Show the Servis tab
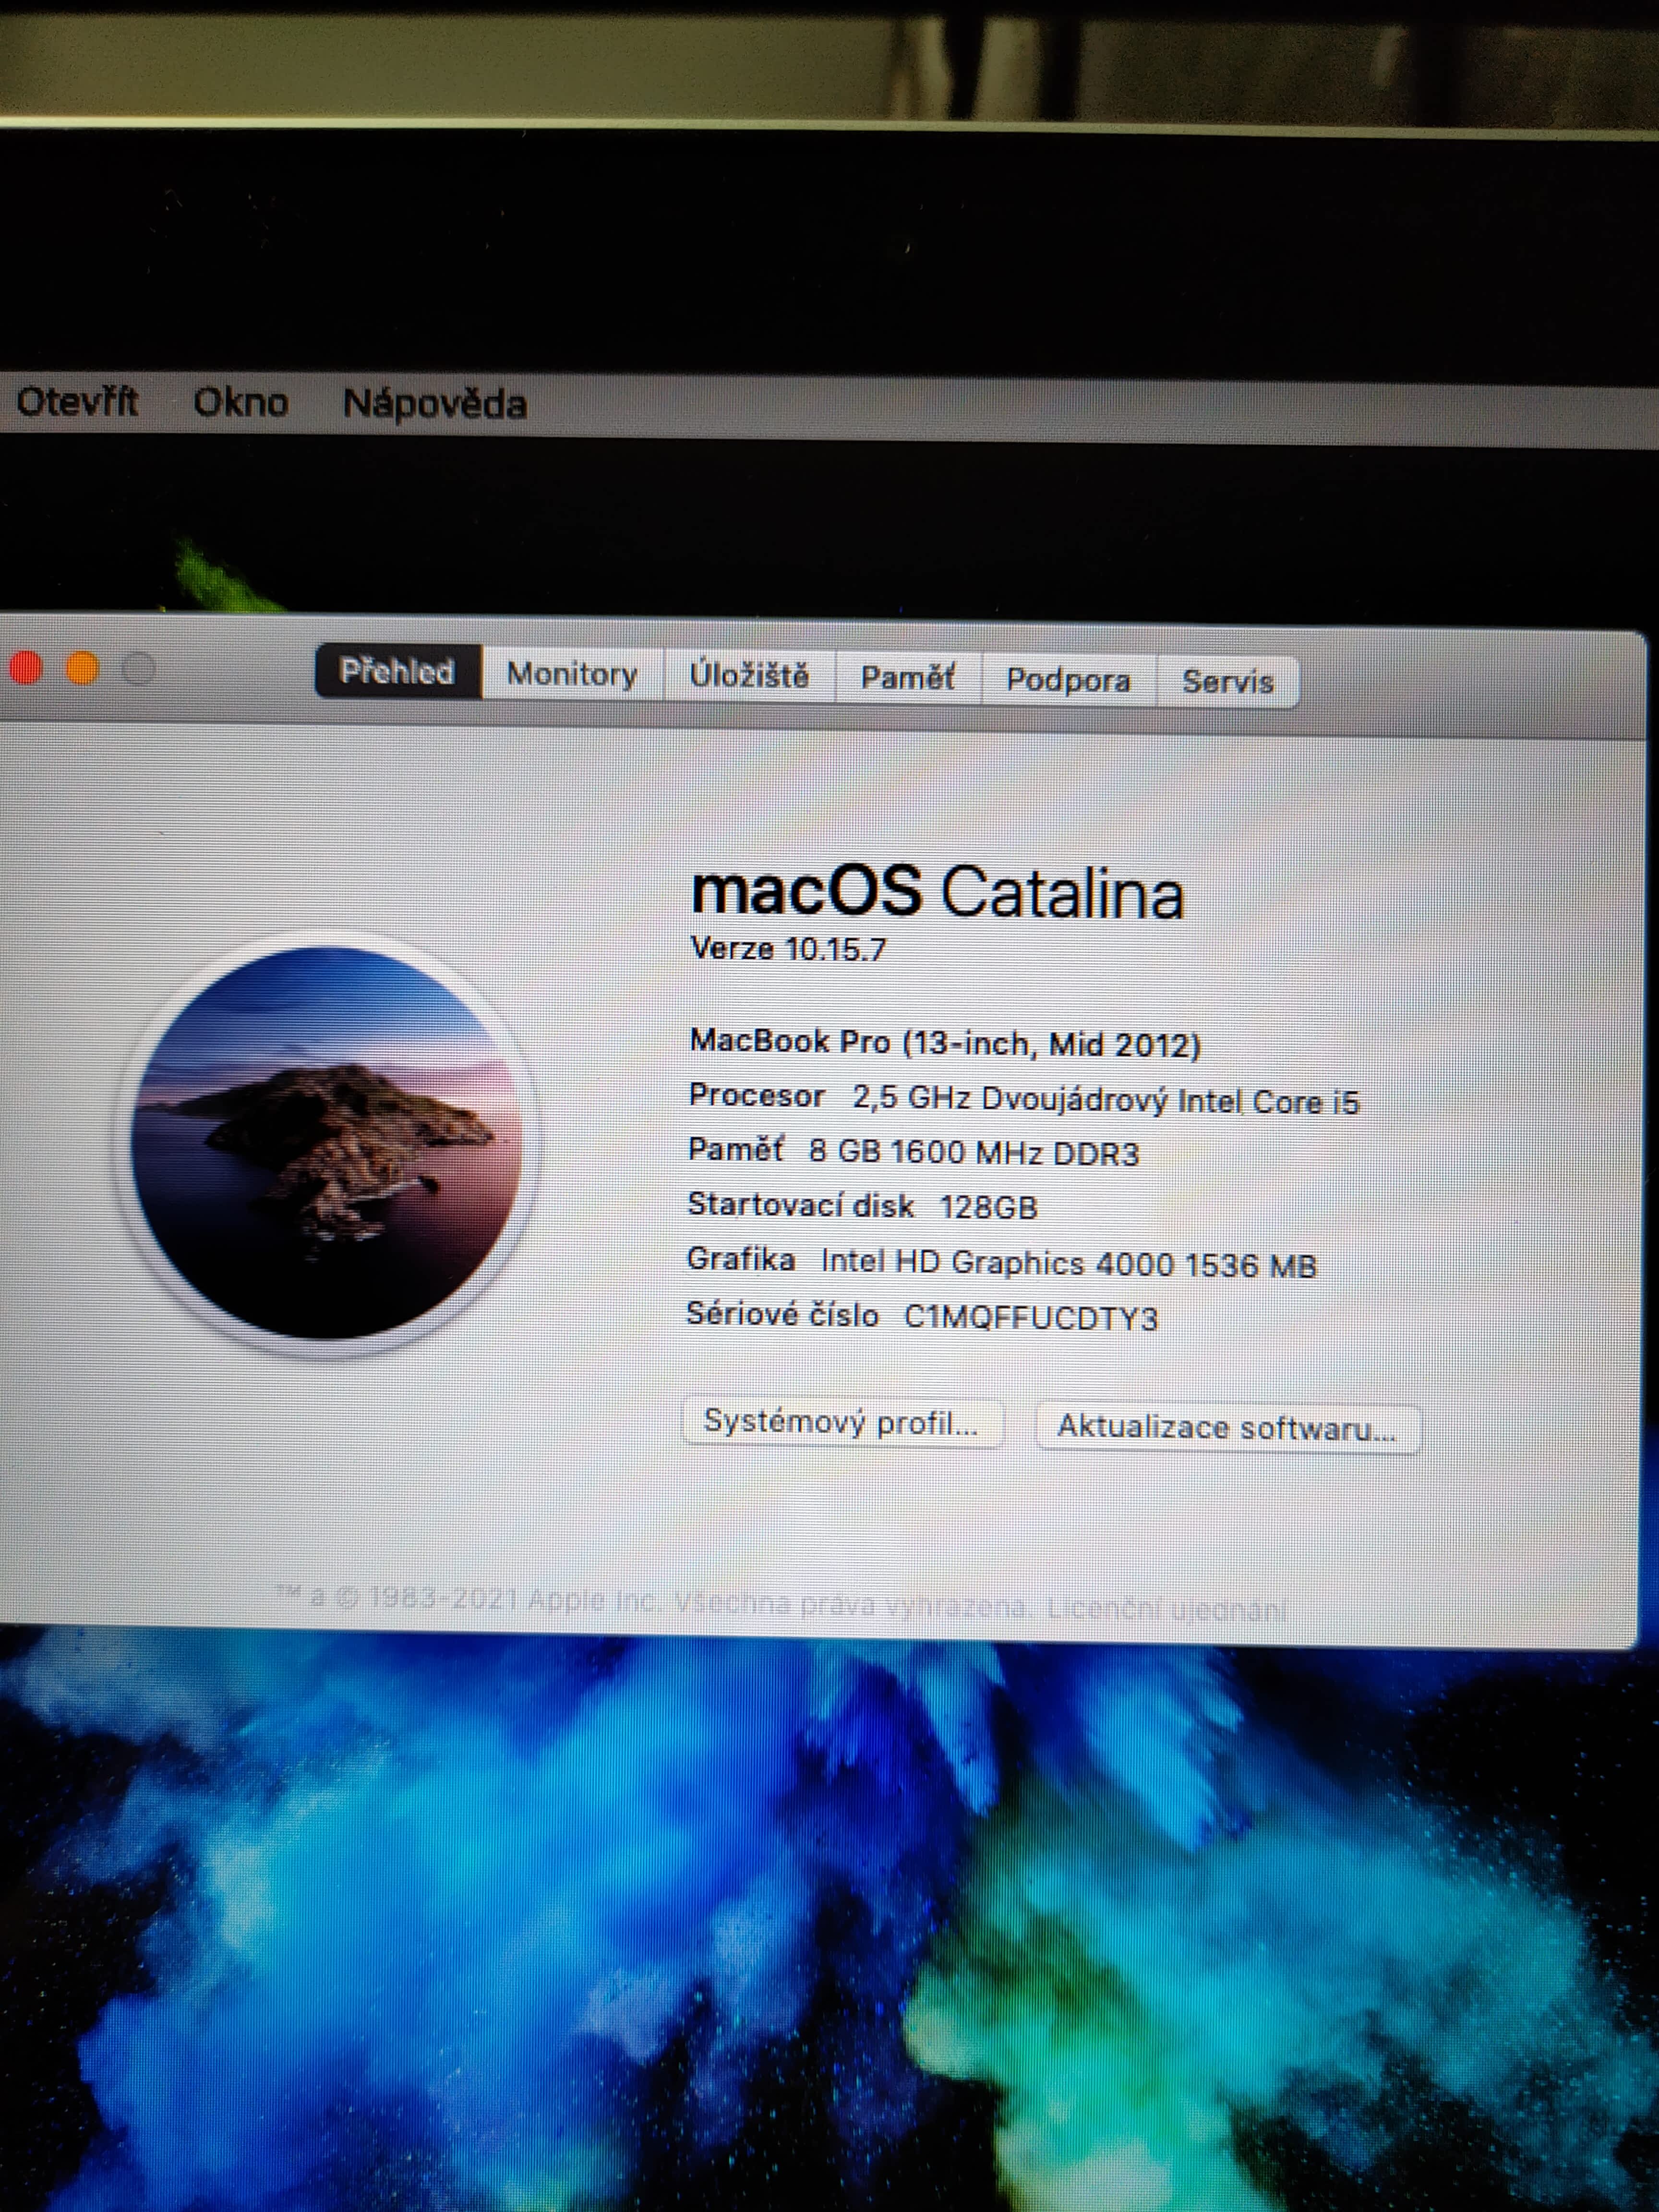 click(1227, 682)
